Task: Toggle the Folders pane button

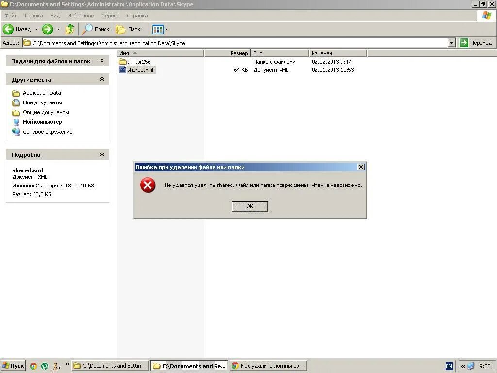Action: pos(129,29)
